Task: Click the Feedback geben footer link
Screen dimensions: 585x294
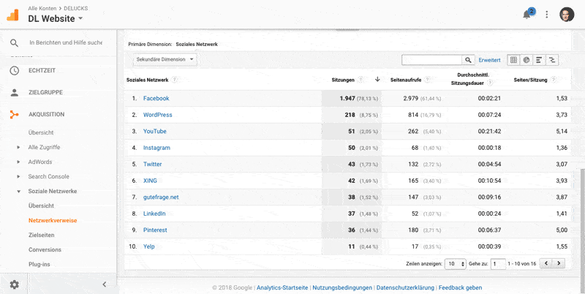Action: (x=461, y=287)
